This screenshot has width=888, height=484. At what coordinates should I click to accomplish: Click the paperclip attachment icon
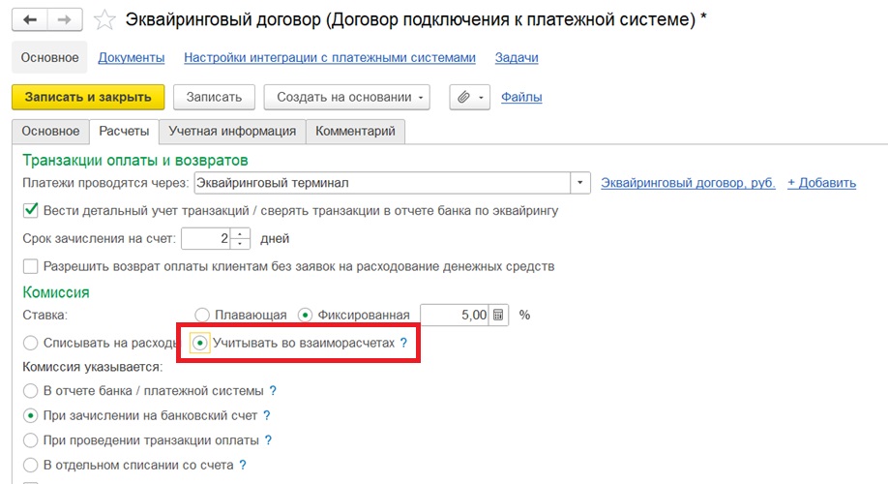click(x=463, y=97)
